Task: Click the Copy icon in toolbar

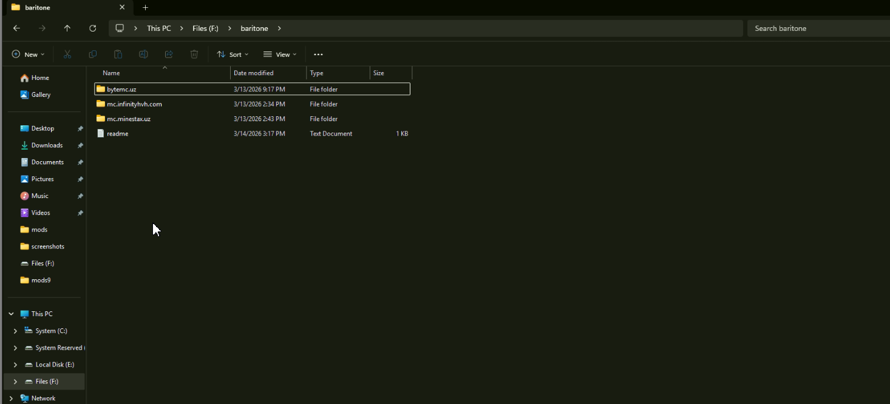Action: click(x=93, y=55)
